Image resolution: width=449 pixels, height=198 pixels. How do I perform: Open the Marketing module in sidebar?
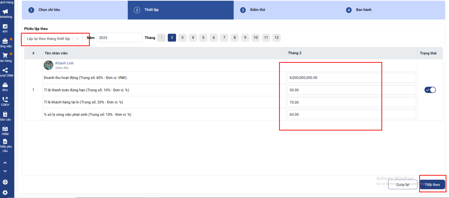pos(5,12)
